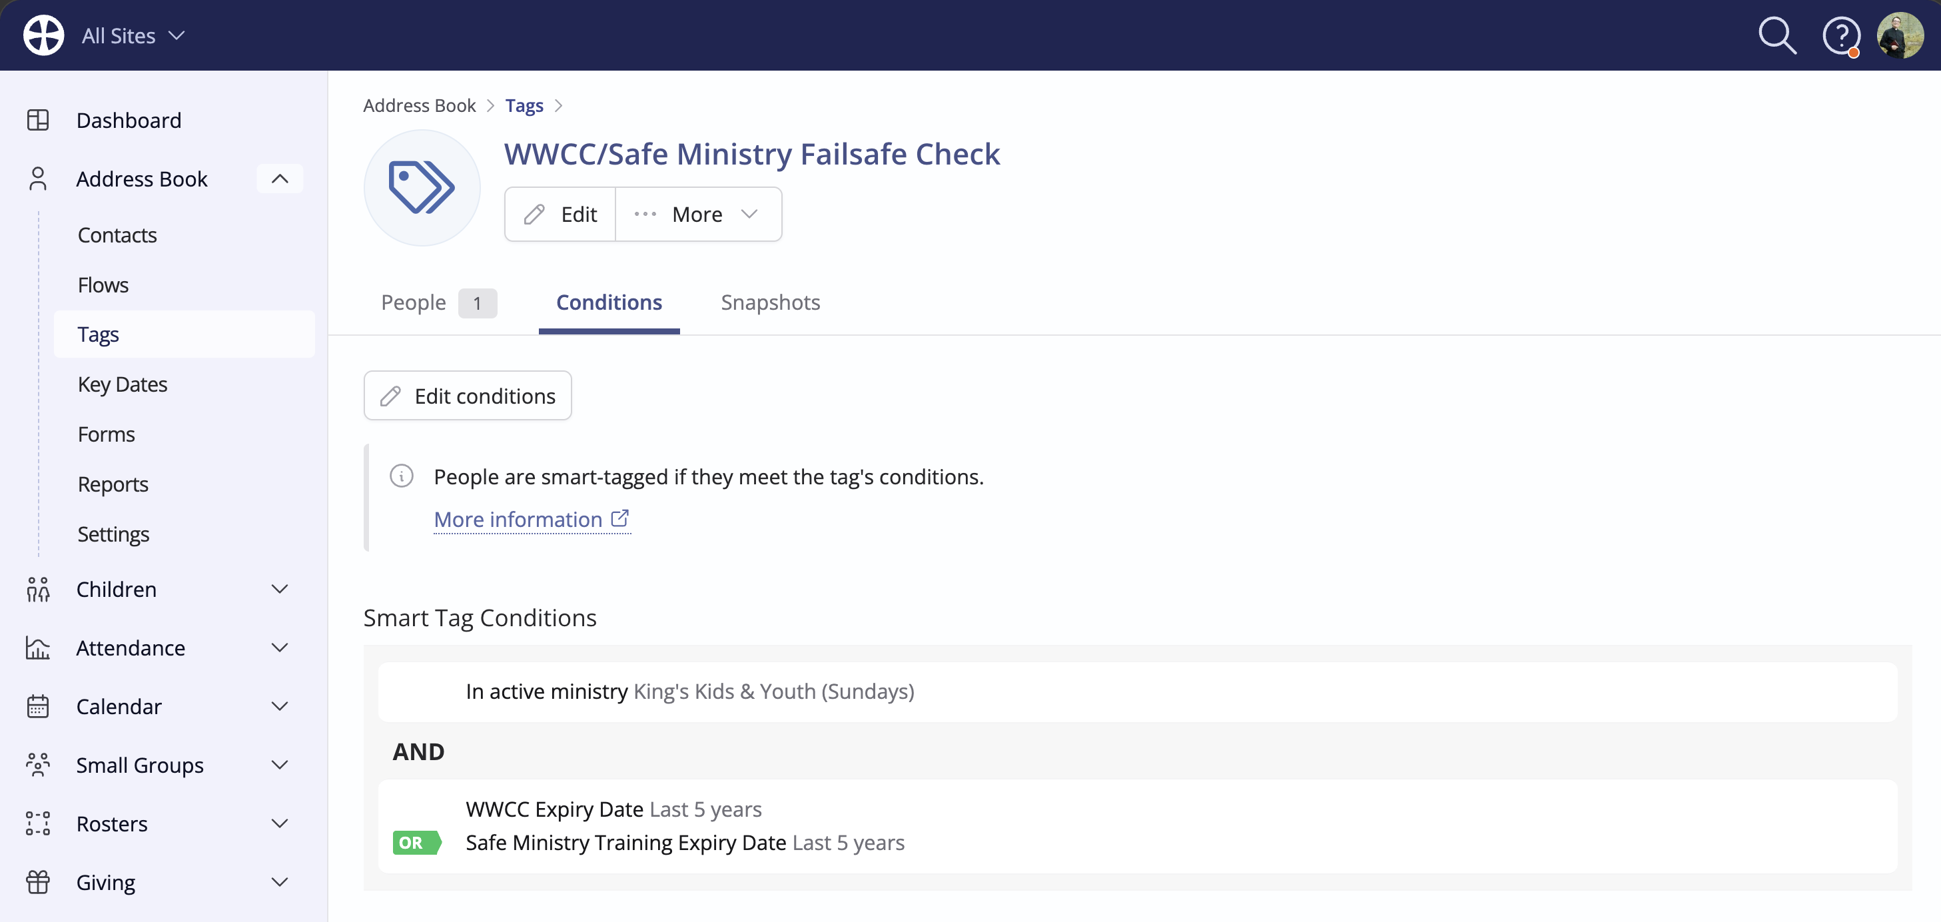Screen dimensions: 1941x922
Task: Click the Giving gift icon
Action: tap(38, 882)
